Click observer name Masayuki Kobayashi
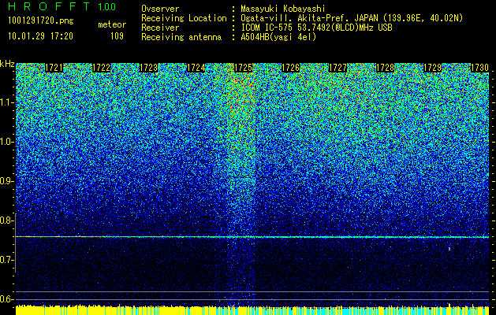The height and width of the screenshot is (315, 496). (x=282, y=9)
